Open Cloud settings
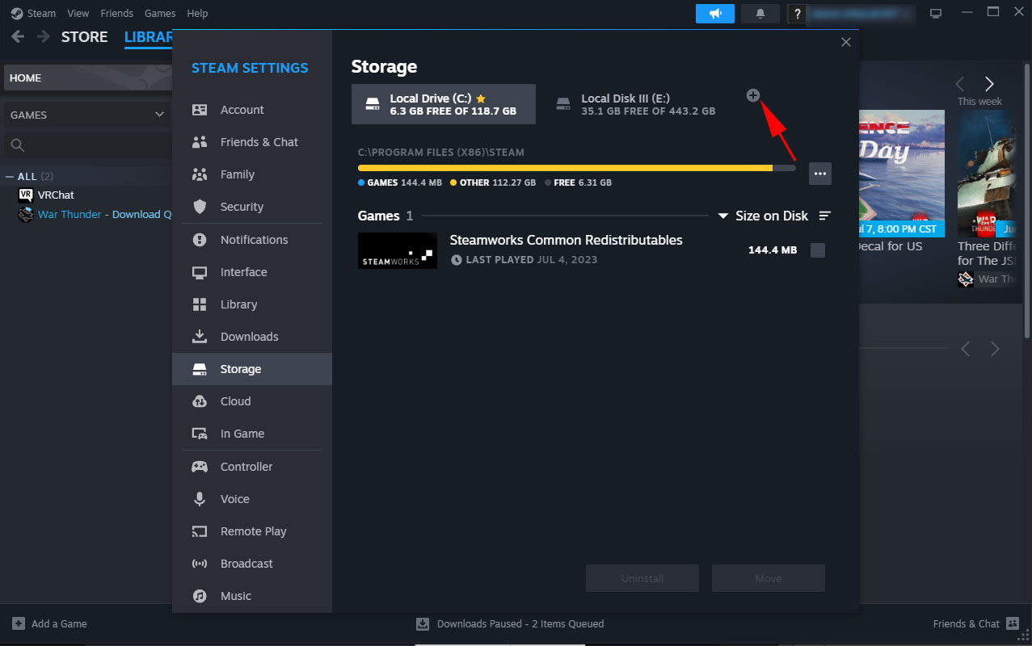Image resolution: width=1032 pixels, height=646 pixels. click(x=252, y=401)
